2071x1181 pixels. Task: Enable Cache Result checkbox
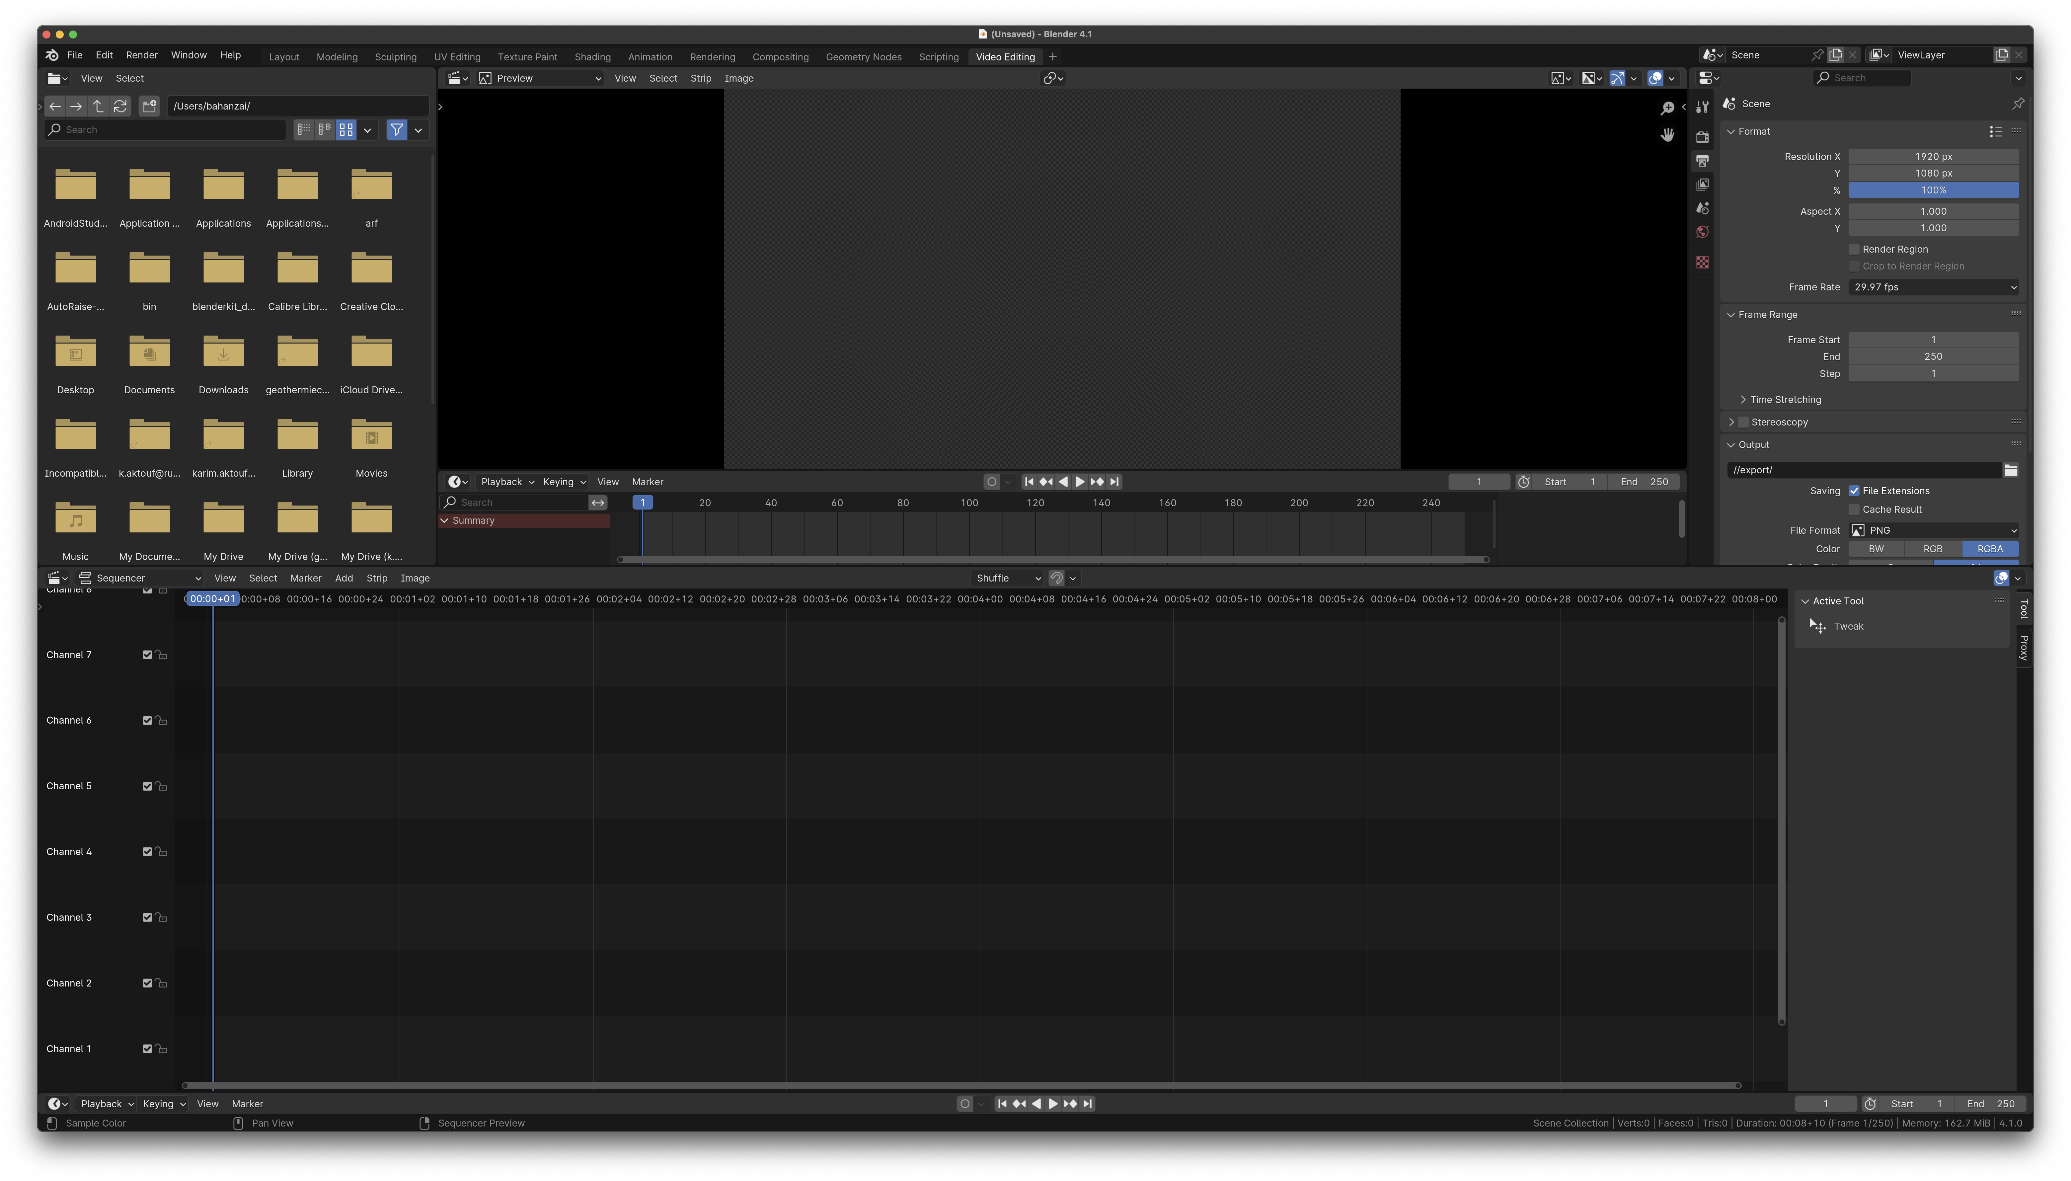(x=1854, y=510)
